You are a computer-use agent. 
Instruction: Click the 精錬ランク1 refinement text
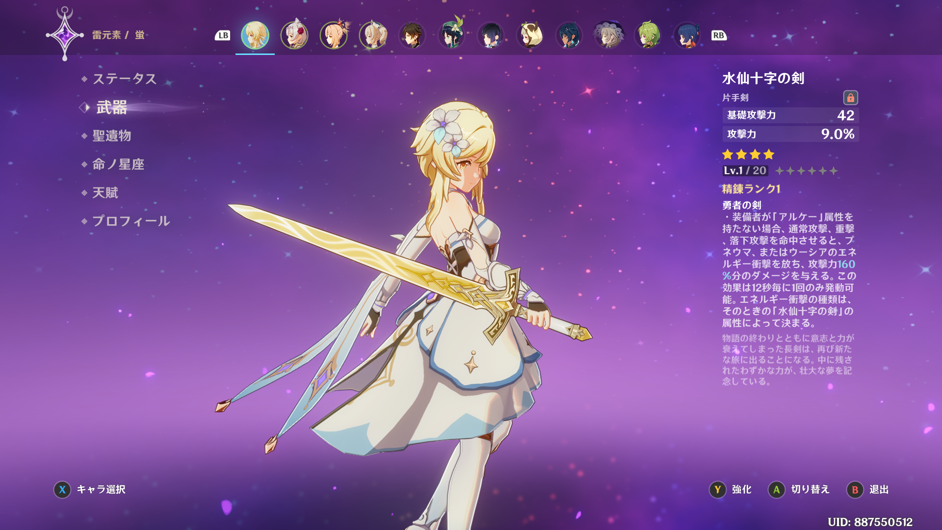pos(751,189)
